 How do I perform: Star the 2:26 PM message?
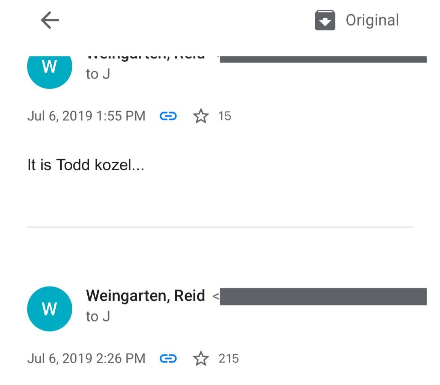coord(201,359)
